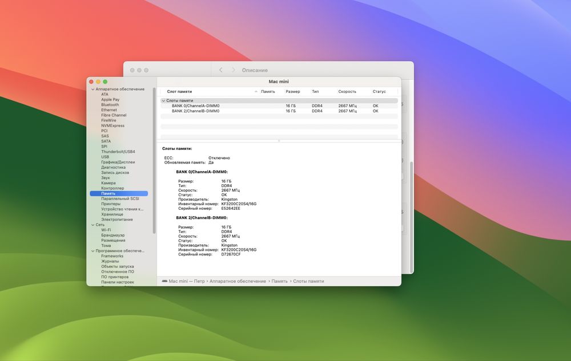Select the BANK 0/ChannelA-DIMM0 table row
571x361 pixels.
coord(279,106)
